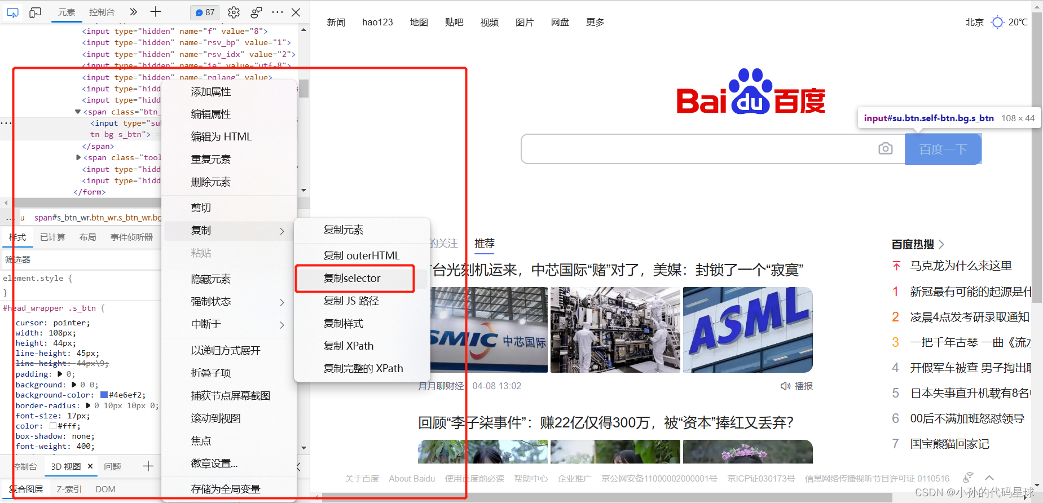Toggle device emulation icon in DevTools
Image resolution: width=1043 pixels, height=503 pixels.
tap(35, 12)
